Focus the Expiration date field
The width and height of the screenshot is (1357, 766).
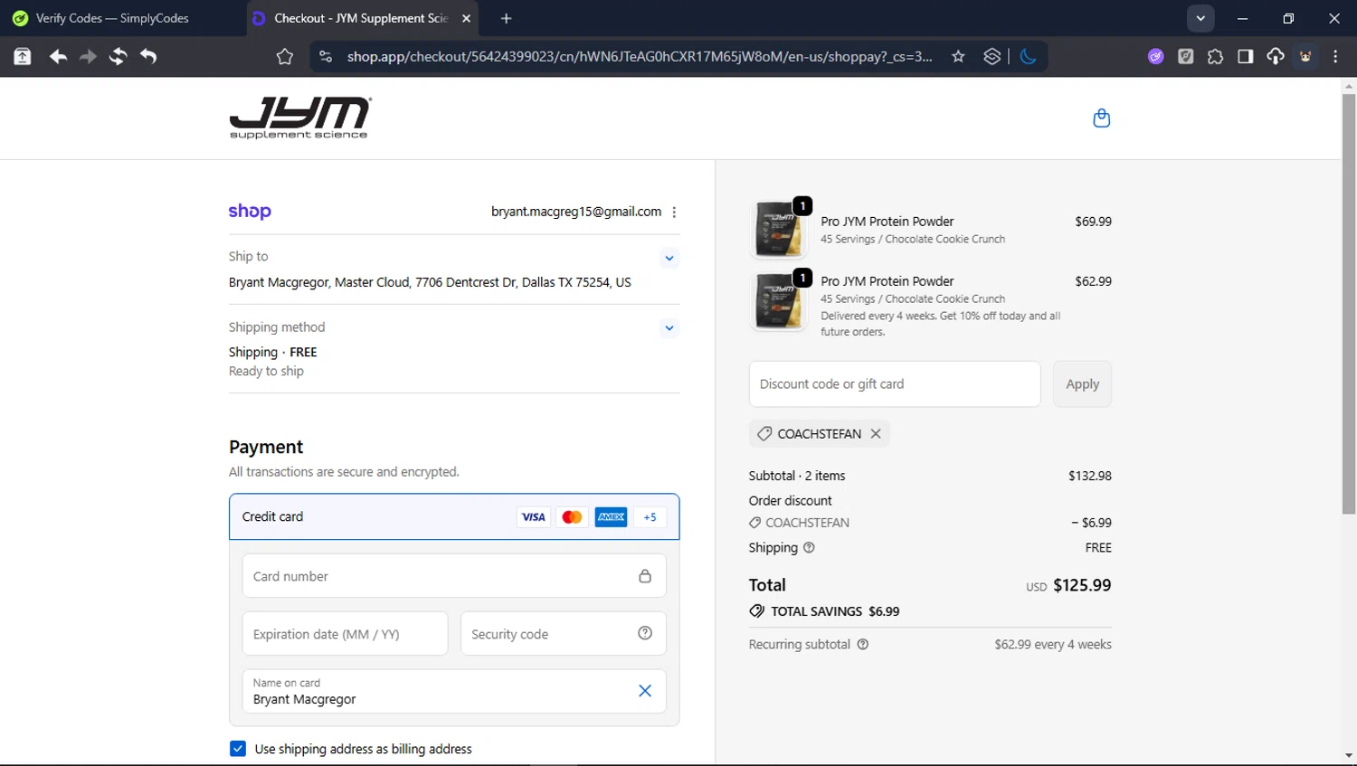point(345,634)
